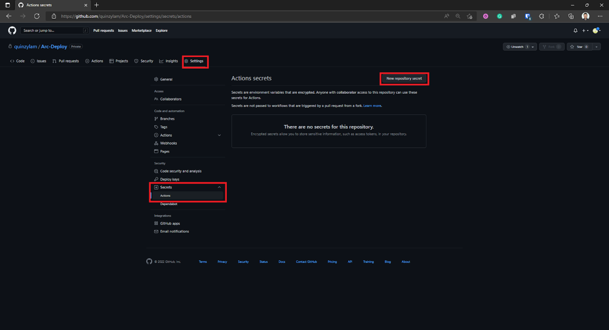Image resolution: width=609 pixels, height=330 pixels.
Task: Click the Bitwarden shield extension icon
Action: pos(528,16)
